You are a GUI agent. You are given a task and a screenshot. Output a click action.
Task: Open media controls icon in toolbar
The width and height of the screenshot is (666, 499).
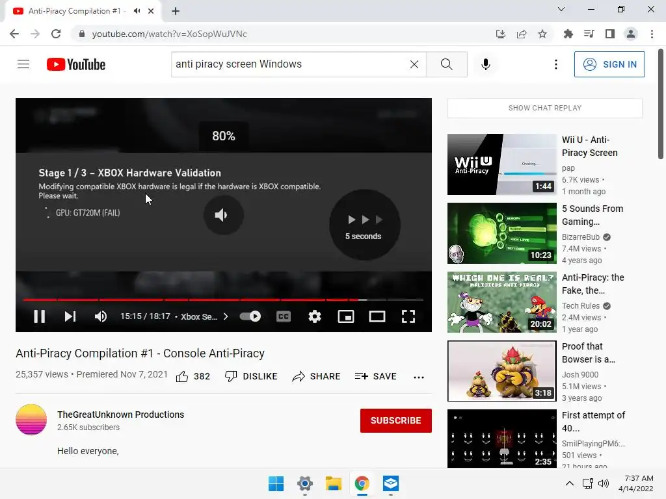(x=589, y=34)
